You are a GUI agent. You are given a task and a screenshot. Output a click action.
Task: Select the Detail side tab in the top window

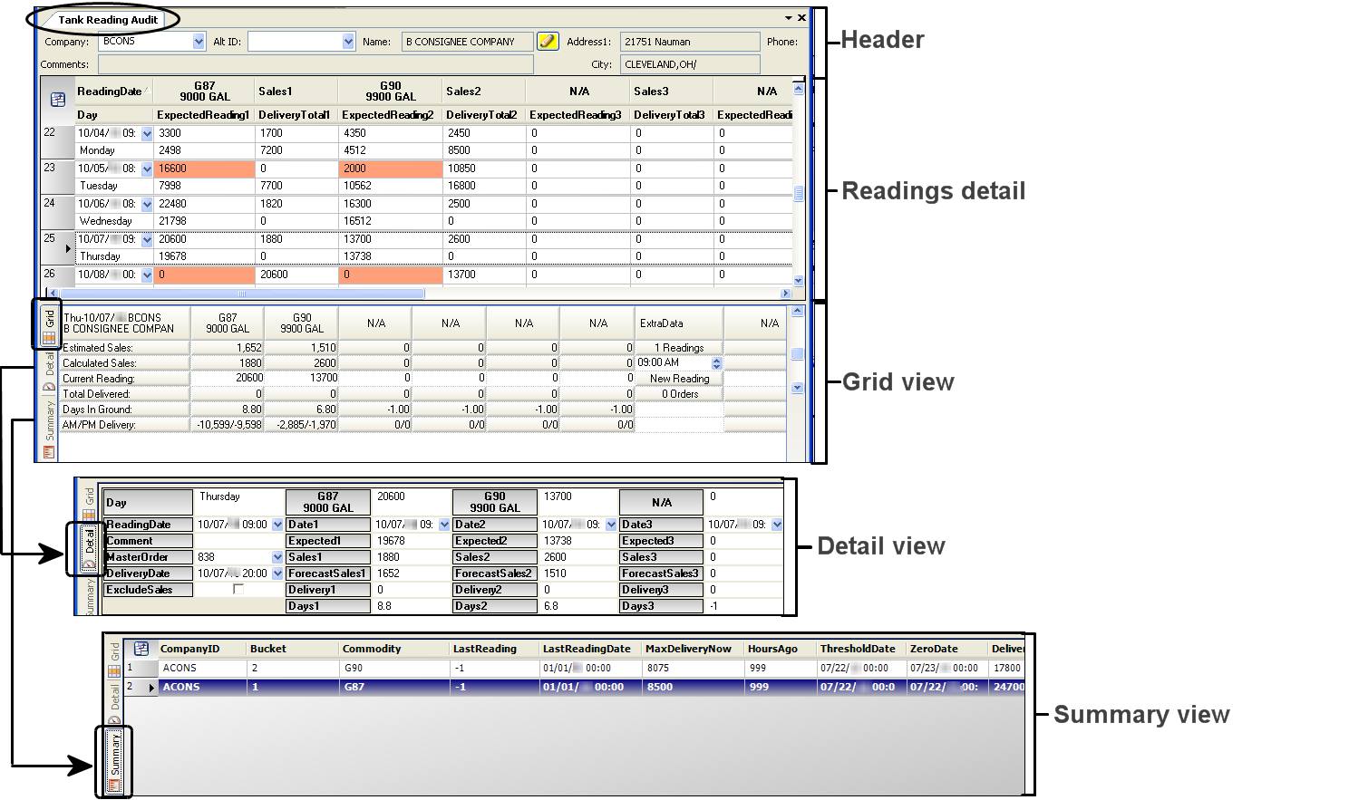tap(49, 371)
